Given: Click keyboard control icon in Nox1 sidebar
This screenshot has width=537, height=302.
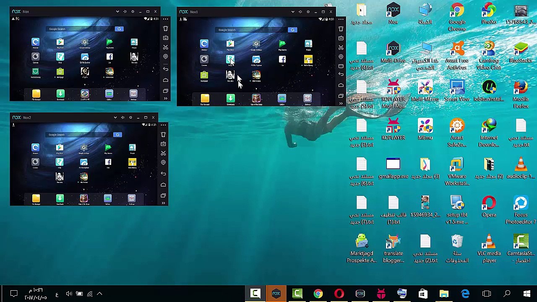Looking at the screenshot, I should pos(341,38).
